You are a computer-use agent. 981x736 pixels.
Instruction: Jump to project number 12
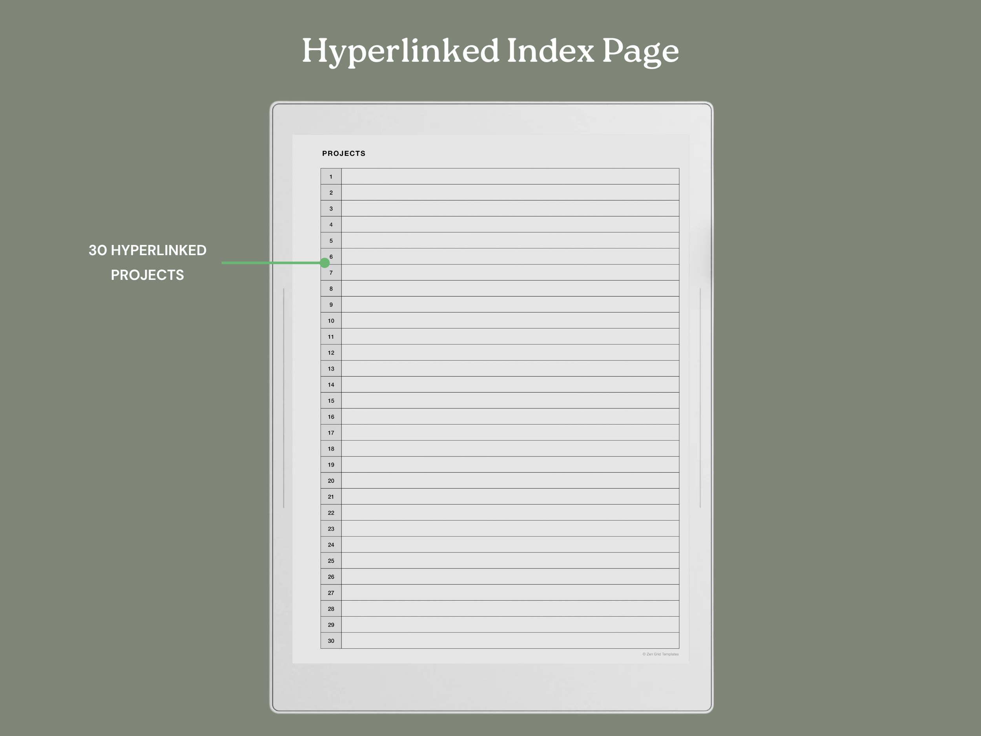[331, 353]
